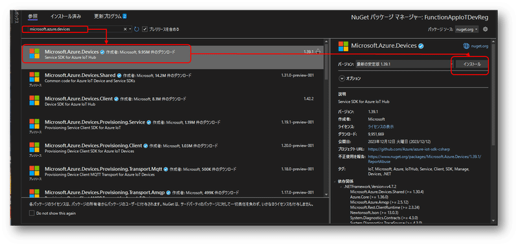
Task: Select the Microsoft.Azure.Devices.Client package name
Action: pyautogui.click(x=78, y=99)
